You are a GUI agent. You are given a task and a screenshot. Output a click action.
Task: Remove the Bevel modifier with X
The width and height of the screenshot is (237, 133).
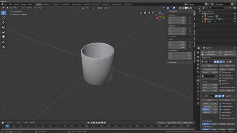tap(234, 96)
